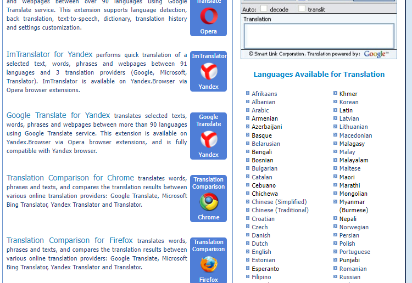
Task: Click the bullet icon beside Nepali
Action: click(335, 218)
